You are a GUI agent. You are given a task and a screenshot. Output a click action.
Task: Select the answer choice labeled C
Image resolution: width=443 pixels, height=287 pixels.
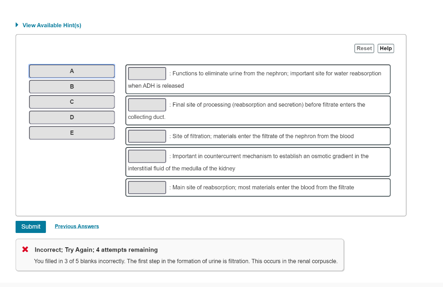(71, 102)
